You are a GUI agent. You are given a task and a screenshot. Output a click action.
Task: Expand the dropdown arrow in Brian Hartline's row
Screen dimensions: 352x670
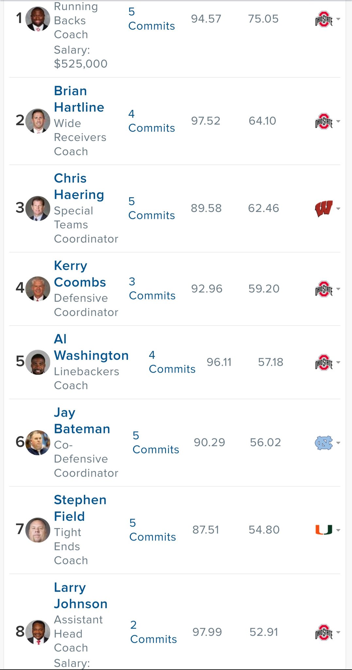tap(338, 121)
